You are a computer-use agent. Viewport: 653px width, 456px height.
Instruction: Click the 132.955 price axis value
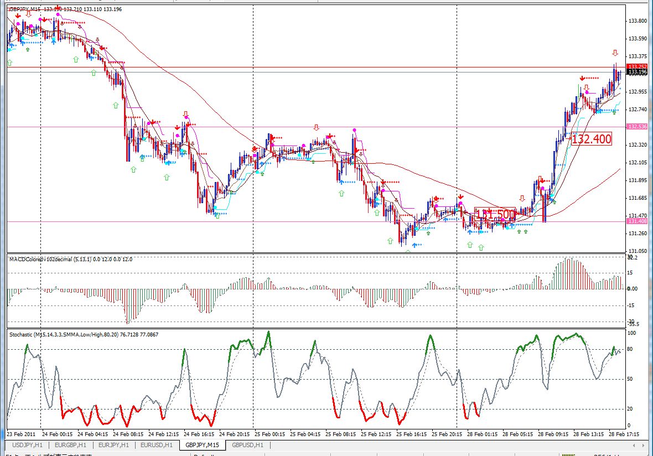point(638,92)
